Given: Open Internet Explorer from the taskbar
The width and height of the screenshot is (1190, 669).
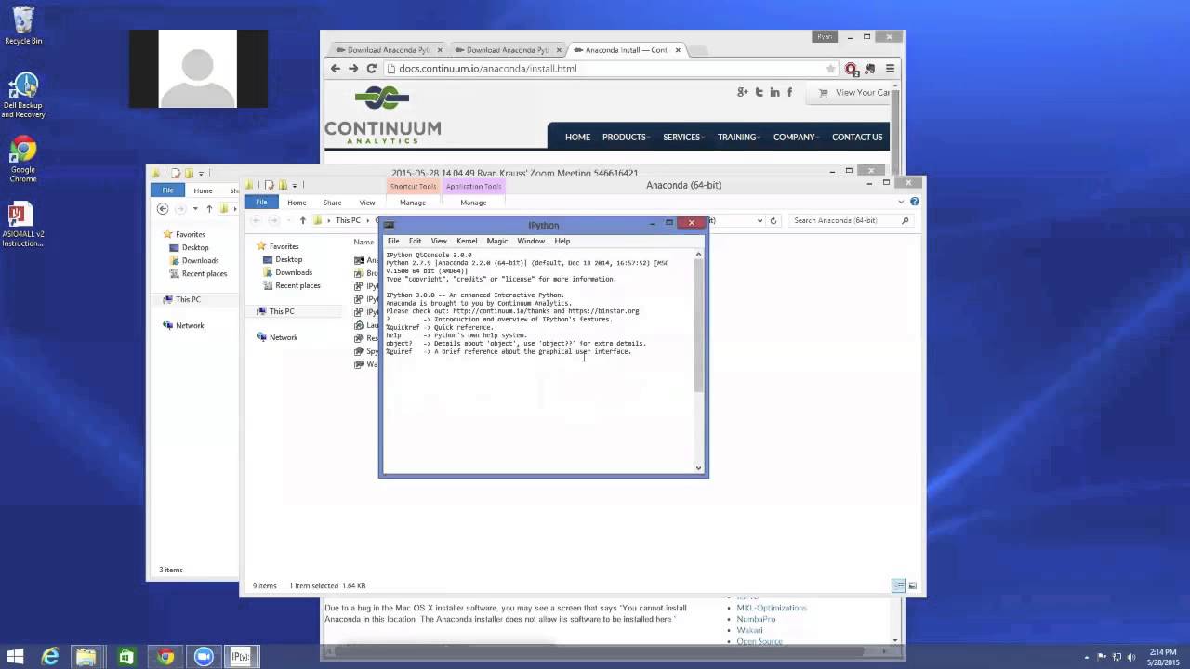Looking at the screenshot, I should [x=50, y=657].
